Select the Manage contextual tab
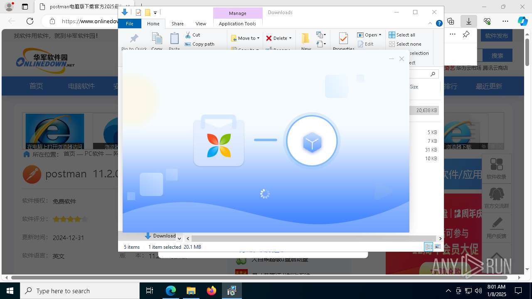 pos(238,13)
